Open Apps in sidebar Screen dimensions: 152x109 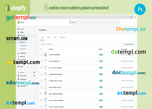[20, 67]
